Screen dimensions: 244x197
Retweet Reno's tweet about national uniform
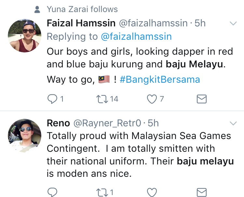103,192
